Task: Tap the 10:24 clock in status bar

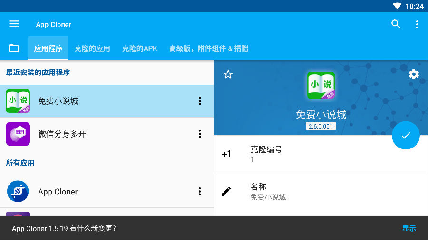Action: pos(414,6)
